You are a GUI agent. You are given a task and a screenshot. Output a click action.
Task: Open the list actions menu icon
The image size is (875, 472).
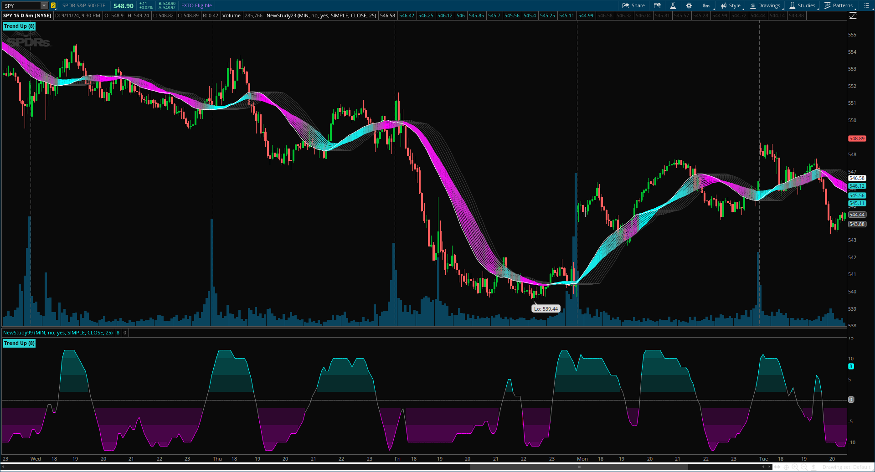(866, 5)
